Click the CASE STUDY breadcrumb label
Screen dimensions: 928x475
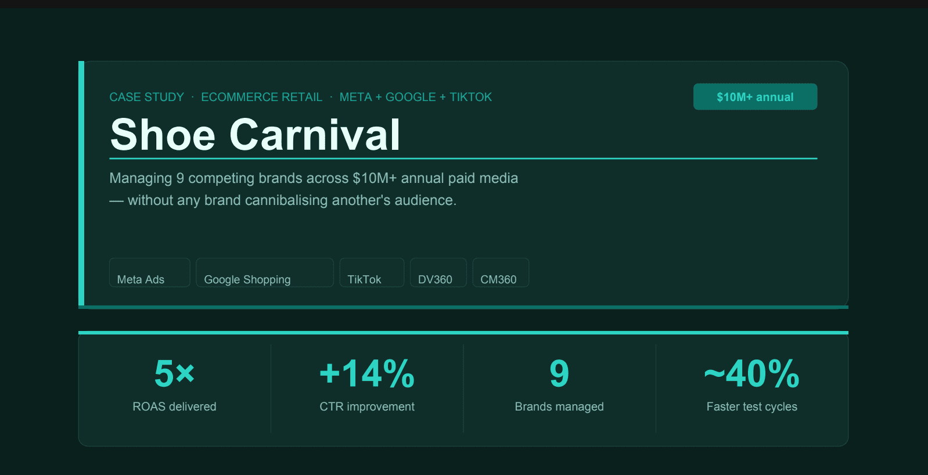[147, 97]
